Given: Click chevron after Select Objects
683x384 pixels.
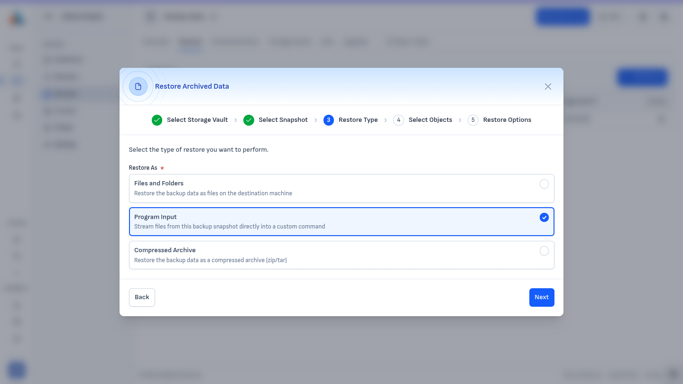Looking at the screenshot, I should click(460, 120).
